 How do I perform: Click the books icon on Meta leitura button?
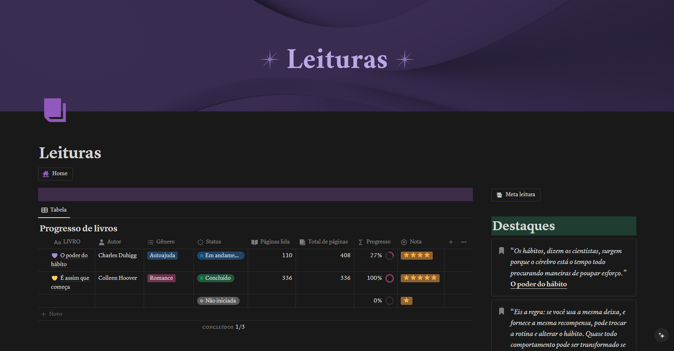[x=499, y=195]
